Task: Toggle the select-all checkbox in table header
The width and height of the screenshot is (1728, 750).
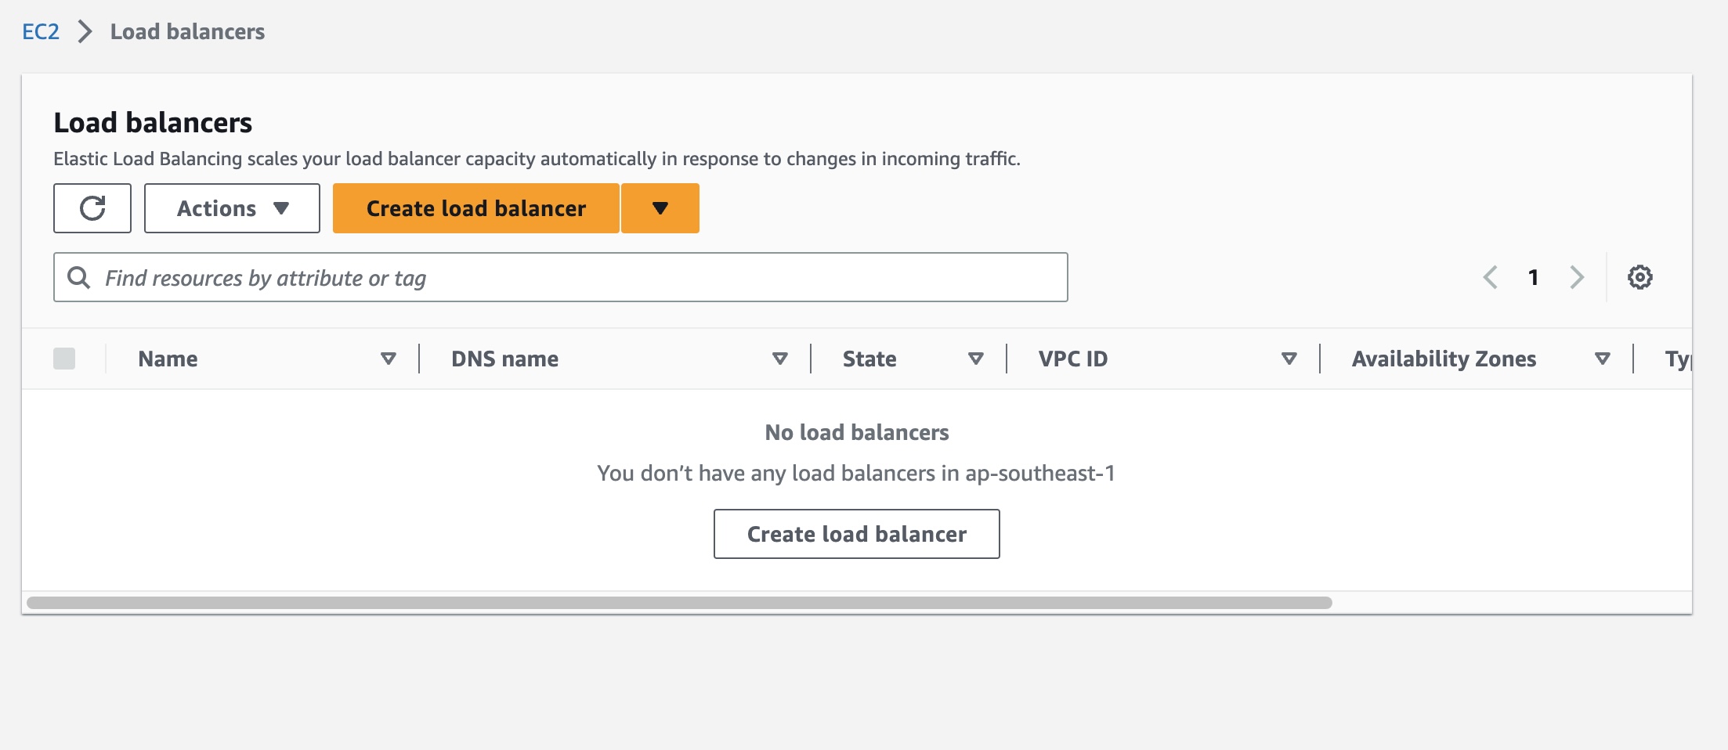Action: tap(64, 359)
